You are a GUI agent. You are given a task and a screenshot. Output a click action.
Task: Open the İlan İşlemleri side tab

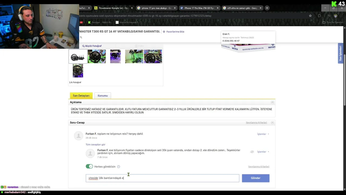click(341, 53)
